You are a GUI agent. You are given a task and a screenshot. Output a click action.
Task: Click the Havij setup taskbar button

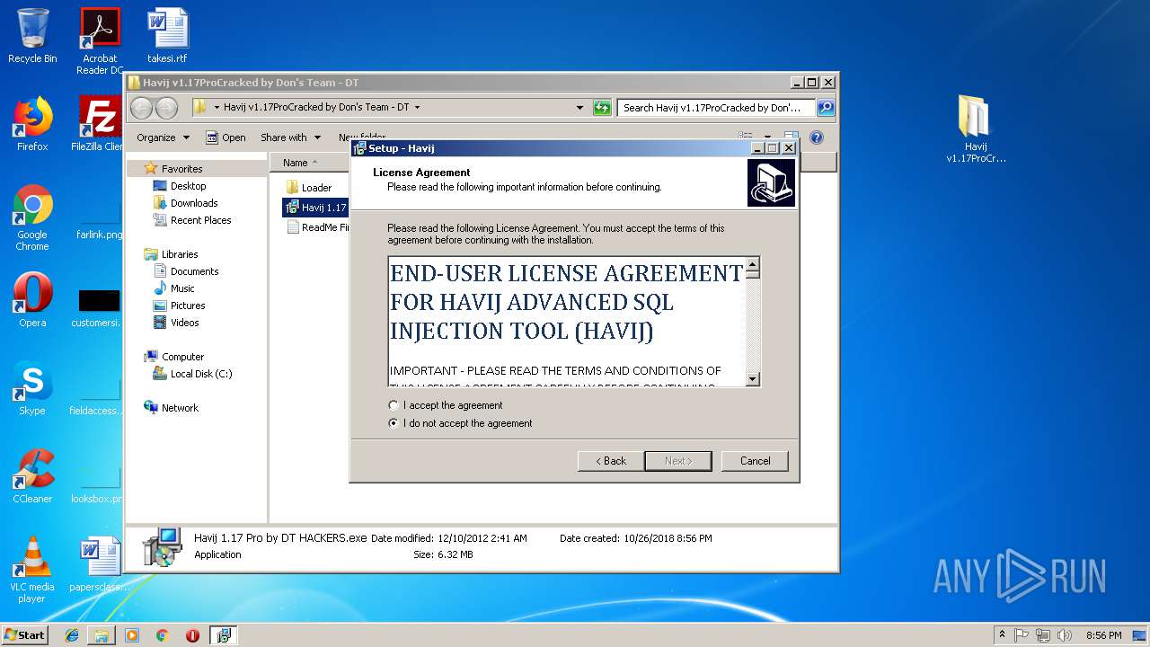224,635
